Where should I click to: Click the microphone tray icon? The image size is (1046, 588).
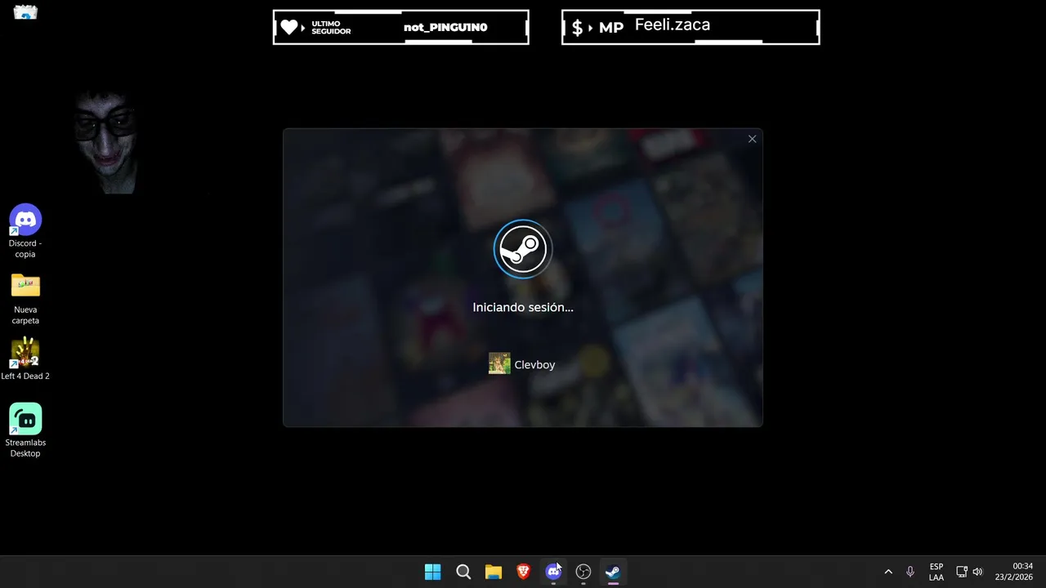910,572
